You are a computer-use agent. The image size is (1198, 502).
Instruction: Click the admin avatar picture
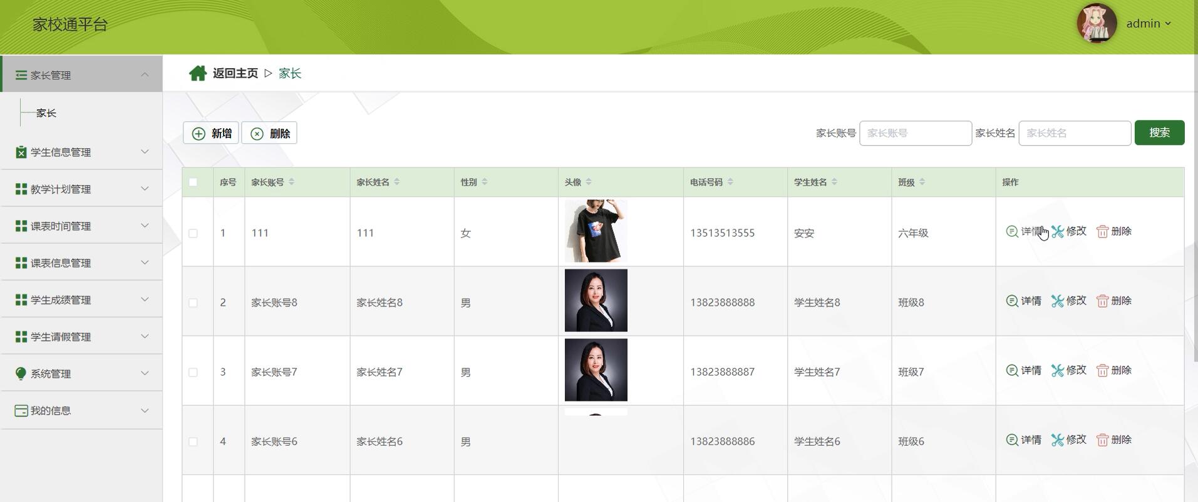pyautogui.click(x=1097, y=23)
